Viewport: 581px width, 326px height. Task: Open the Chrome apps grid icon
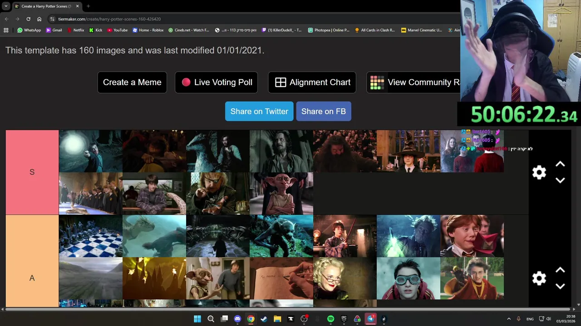coord(6,30)
